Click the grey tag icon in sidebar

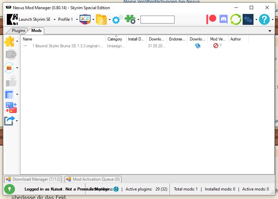(x=11, y=54)
